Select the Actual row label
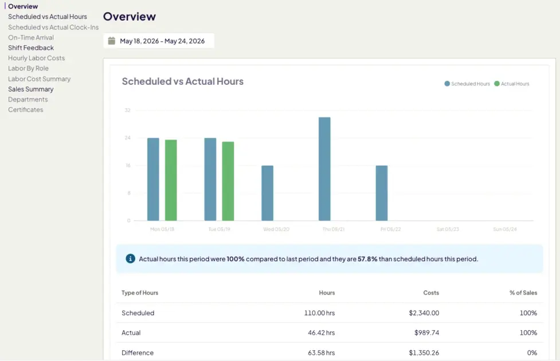Viewport: 560px width, 361px height. click(131, 333)
